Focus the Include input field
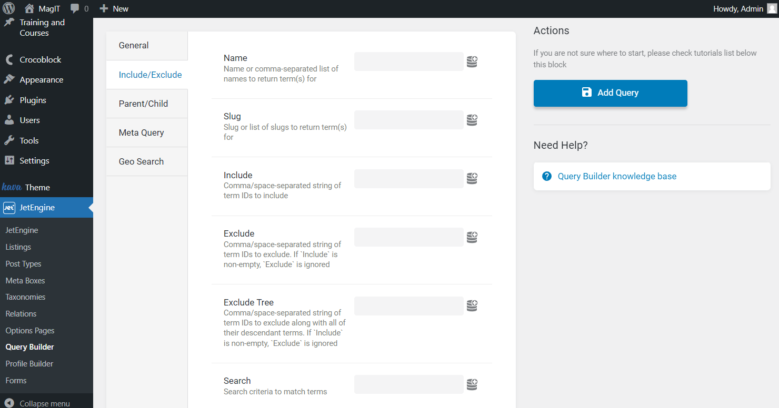This screenshot has height=408, width=779. pos(409,179)
